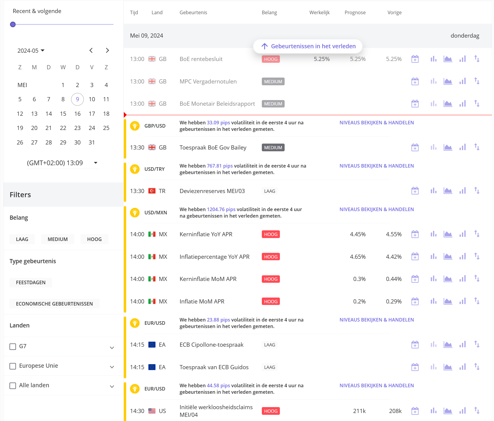This screenshot has width=494, height=421.
Task: Add Deviezenreserves MEI/03 to calendar
Action: pos(415,191)
